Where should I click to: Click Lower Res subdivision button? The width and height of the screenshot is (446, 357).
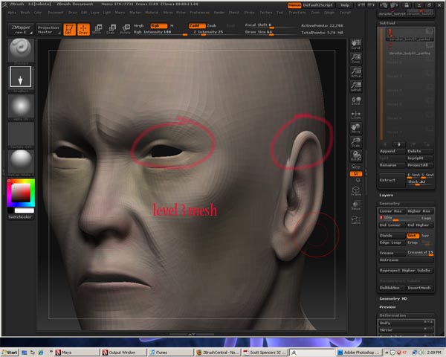click(392, 211)
